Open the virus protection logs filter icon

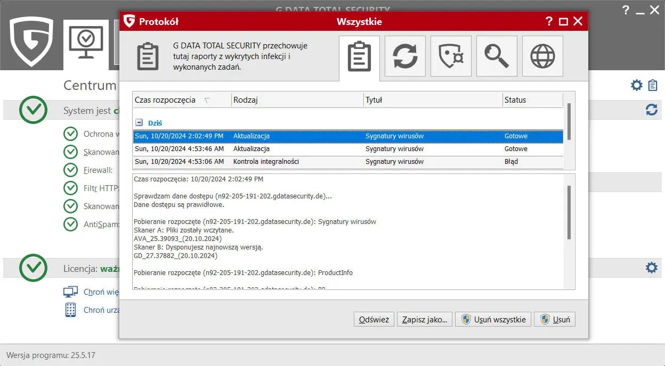tap(451, 56)
